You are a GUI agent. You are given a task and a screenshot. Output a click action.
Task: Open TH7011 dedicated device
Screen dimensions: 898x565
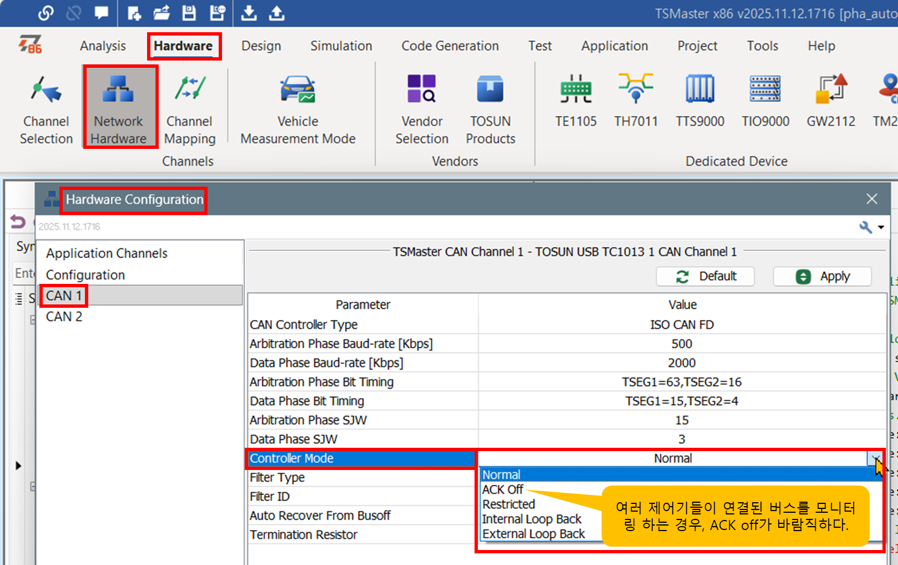[635, 101]
